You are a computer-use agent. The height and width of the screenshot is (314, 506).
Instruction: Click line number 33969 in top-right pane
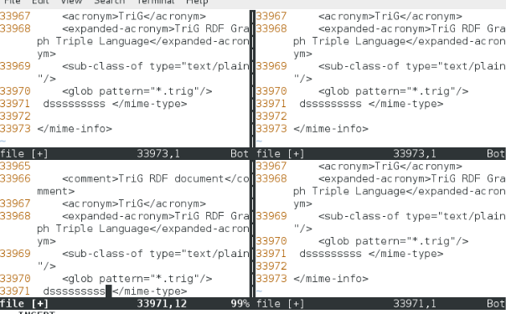[271, 66]
